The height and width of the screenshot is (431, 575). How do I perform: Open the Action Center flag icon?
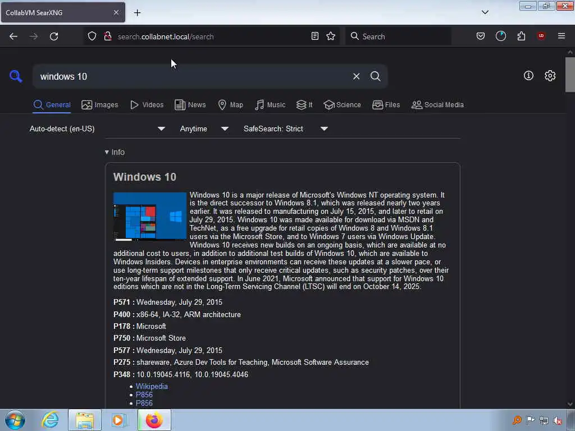pyautogui.click(x=530, y=420)
